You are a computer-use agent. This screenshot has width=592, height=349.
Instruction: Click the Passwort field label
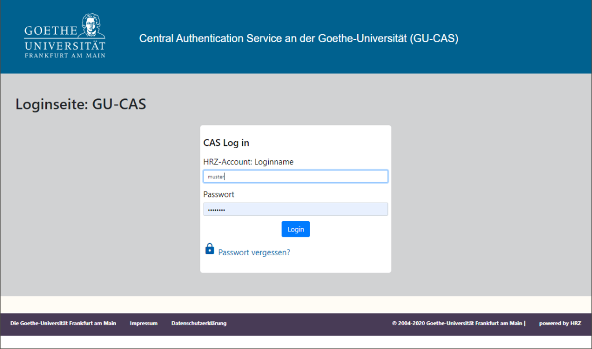point(219,194)
